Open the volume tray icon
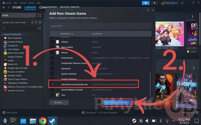This screenshot has width=201, height=125. tap(147, 121)
